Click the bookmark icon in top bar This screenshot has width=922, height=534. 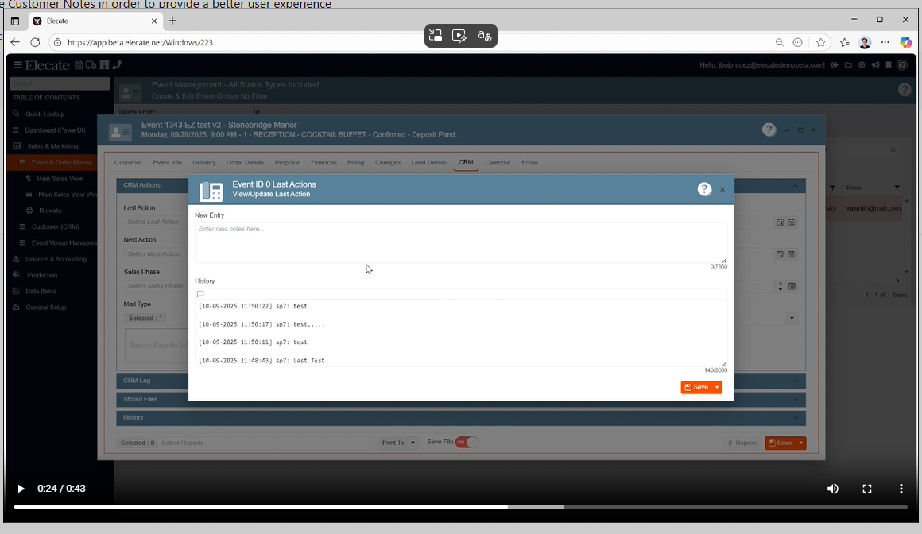coord(889,65)
